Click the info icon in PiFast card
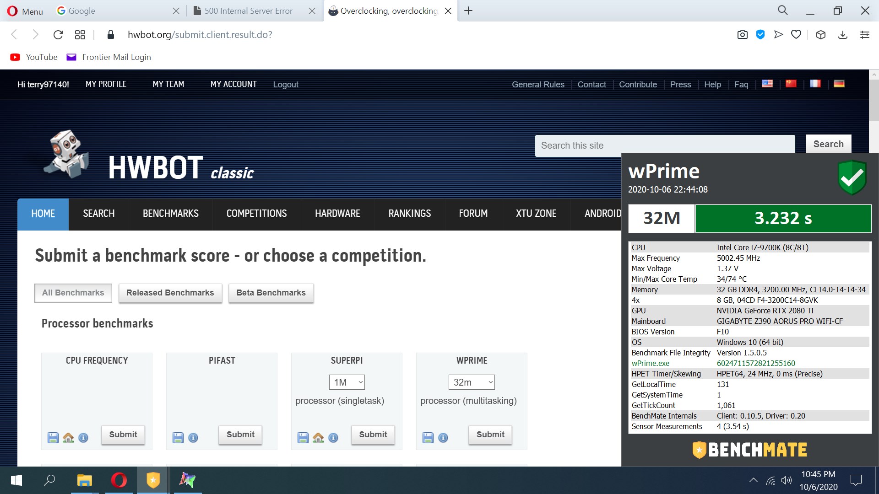Screen dimensions: 879x494 [x=193, y=438]
